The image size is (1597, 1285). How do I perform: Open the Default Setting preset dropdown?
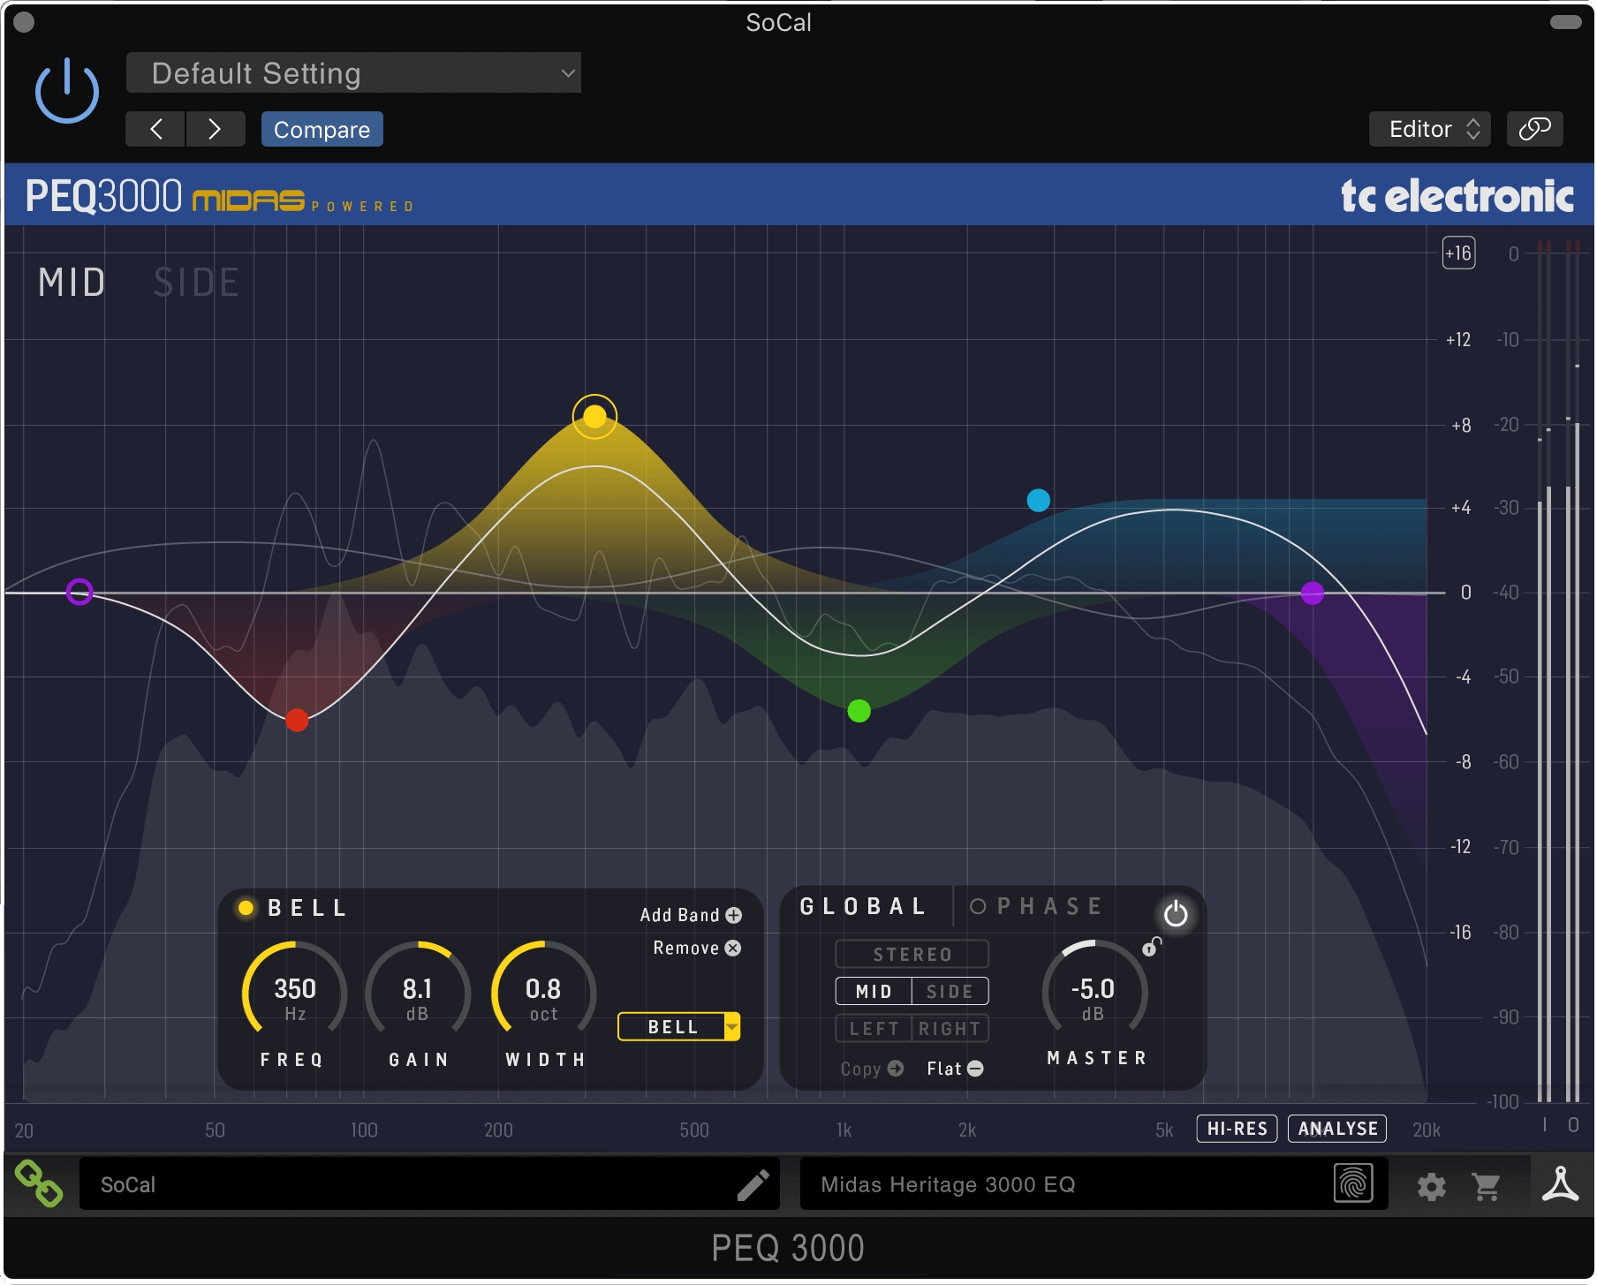point(353,73)
